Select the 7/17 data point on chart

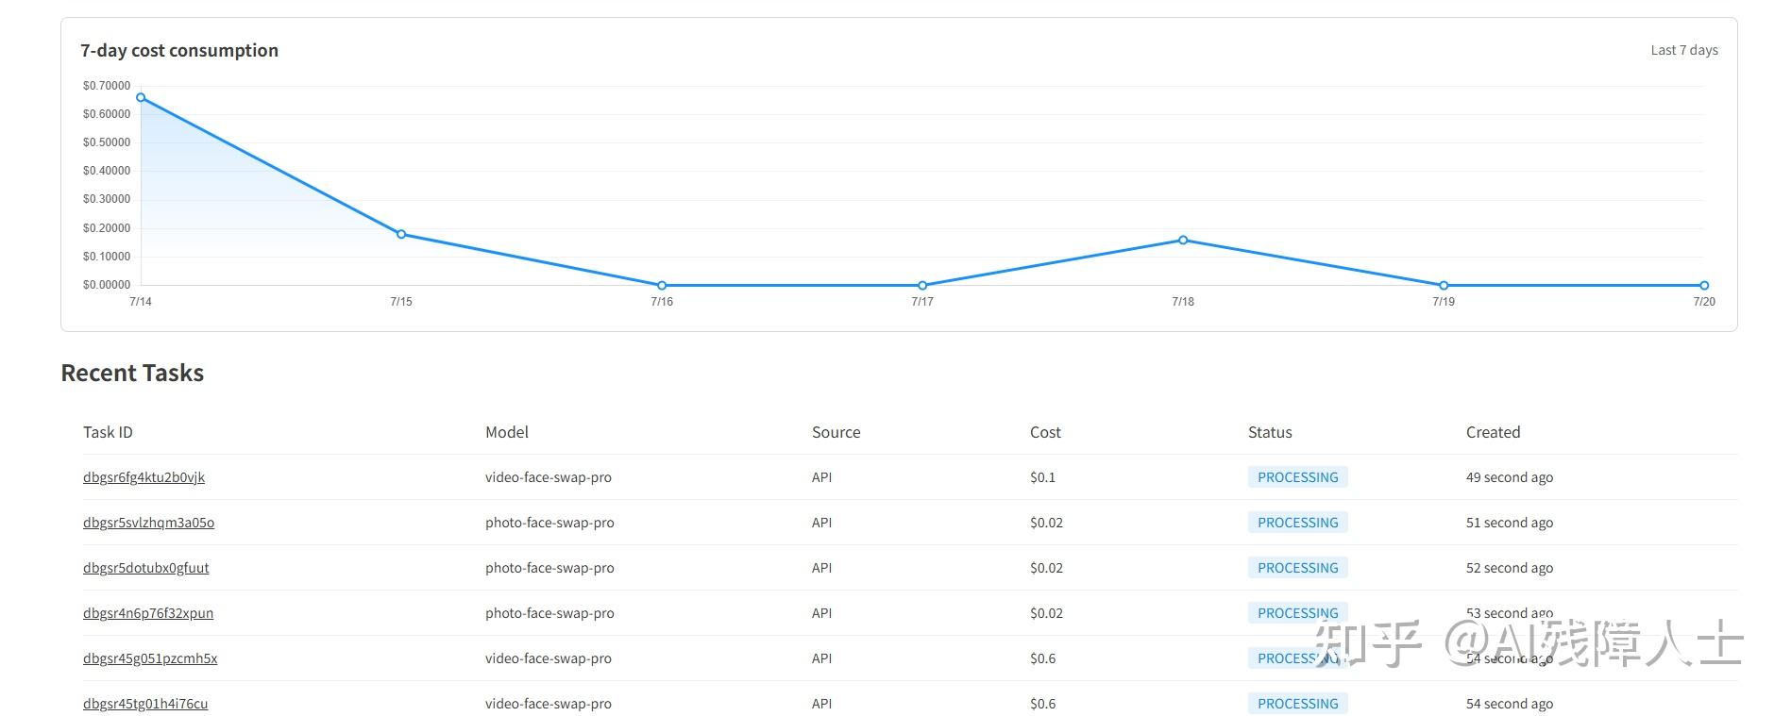tap(922, 285)
